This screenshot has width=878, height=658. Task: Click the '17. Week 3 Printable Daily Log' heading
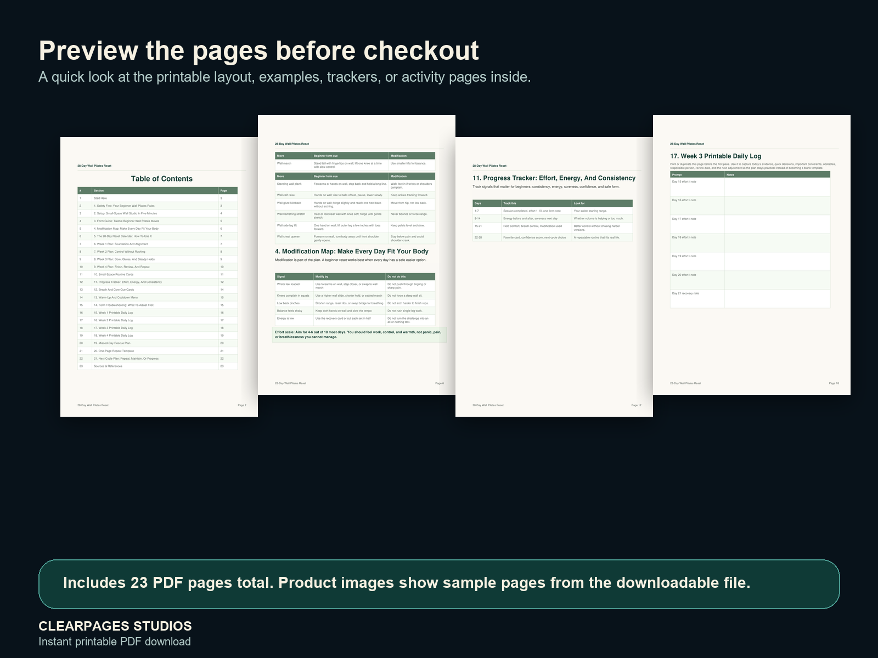click(x=716, y=156)
